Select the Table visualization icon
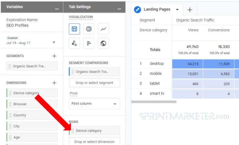 (x=74, y=29)
